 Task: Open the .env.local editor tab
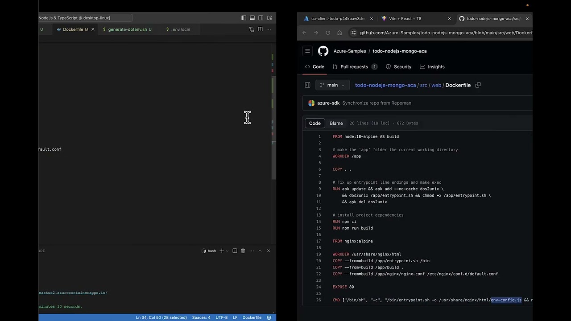(x=181, y=29)
